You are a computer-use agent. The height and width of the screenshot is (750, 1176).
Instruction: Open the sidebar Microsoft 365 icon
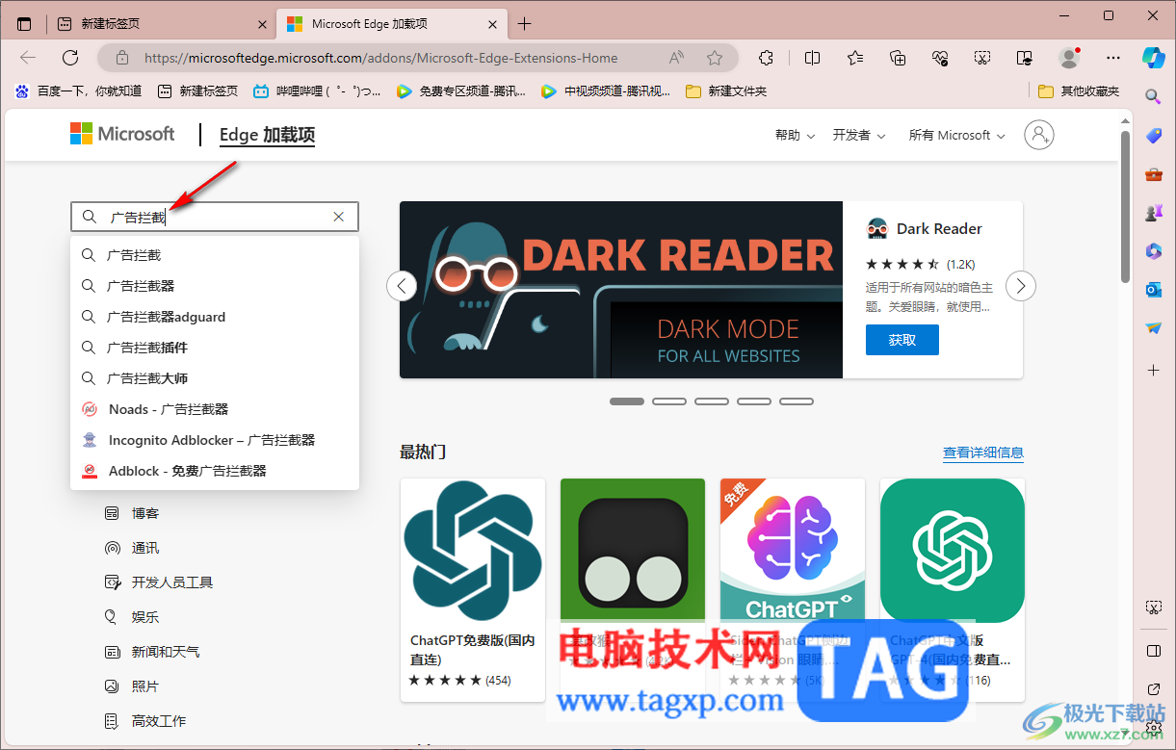1154,251
